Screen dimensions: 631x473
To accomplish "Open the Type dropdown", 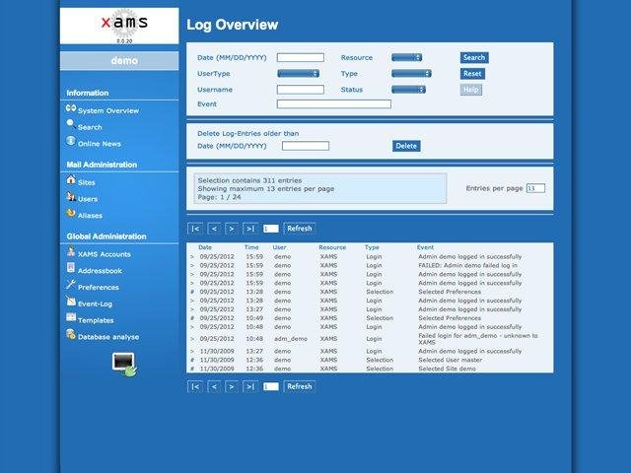I will pos(411,74).
